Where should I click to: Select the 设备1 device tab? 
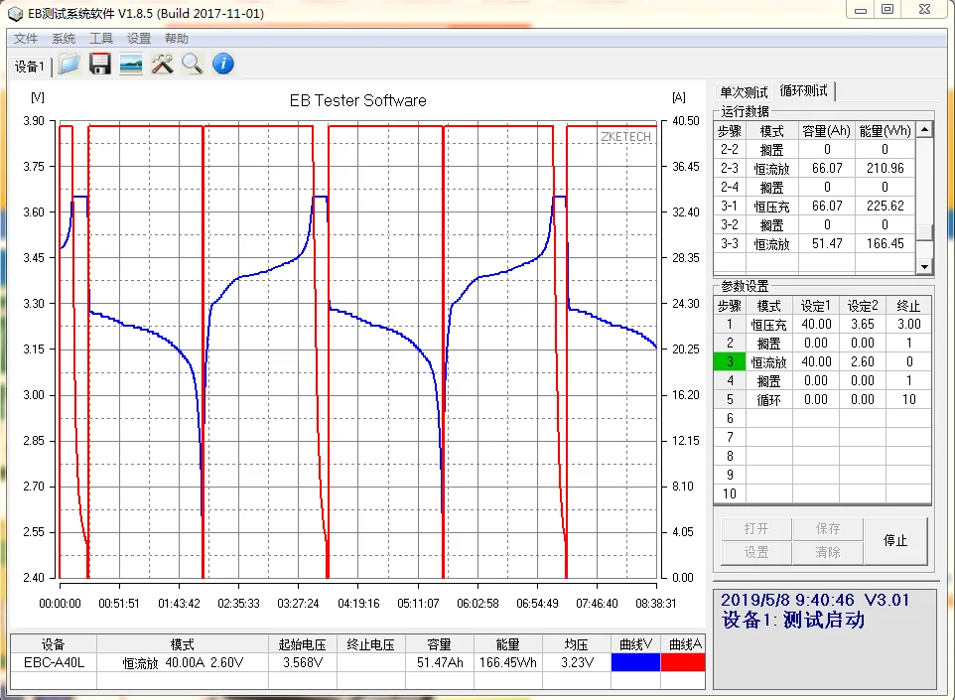[x=29, y=67]
